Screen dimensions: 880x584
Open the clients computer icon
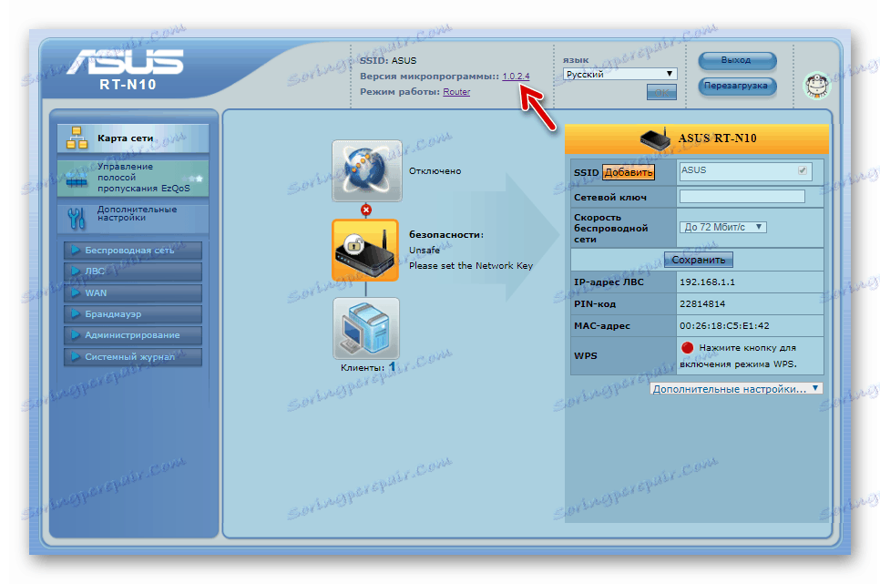[x=366, y=329]
